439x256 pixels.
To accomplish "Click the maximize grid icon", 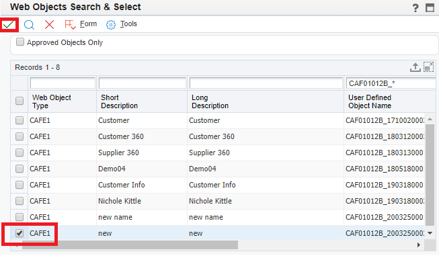I will pyautogui.click(x=428, y=67).
